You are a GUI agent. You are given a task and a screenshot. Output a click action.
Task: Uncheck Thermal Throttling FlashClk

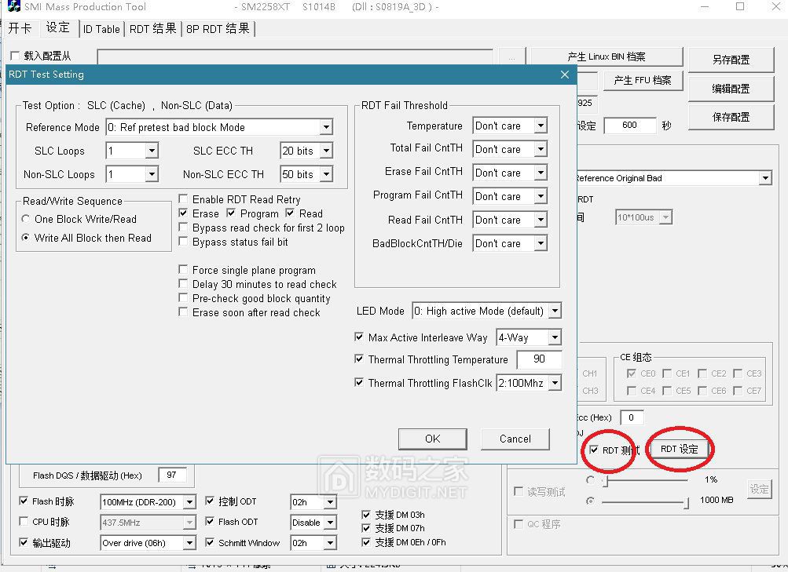[x=359, y=382]
